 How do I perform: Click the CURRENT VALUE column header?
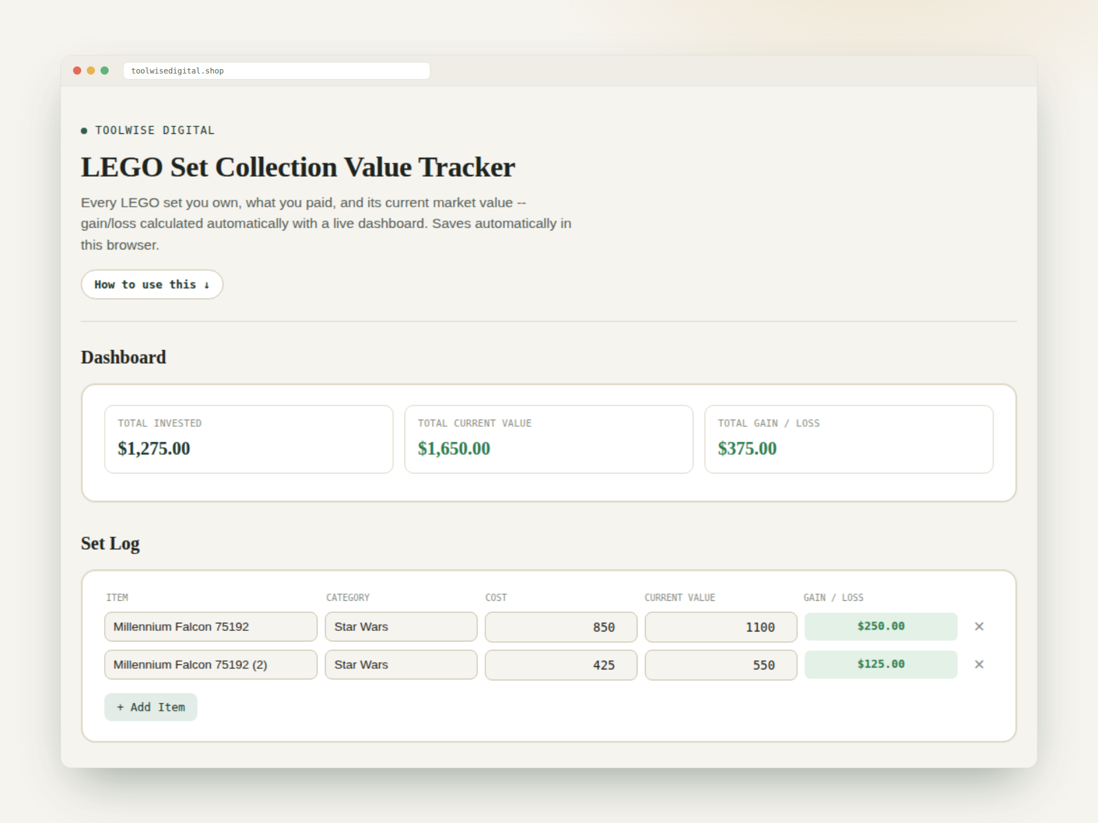coord(680,597)
